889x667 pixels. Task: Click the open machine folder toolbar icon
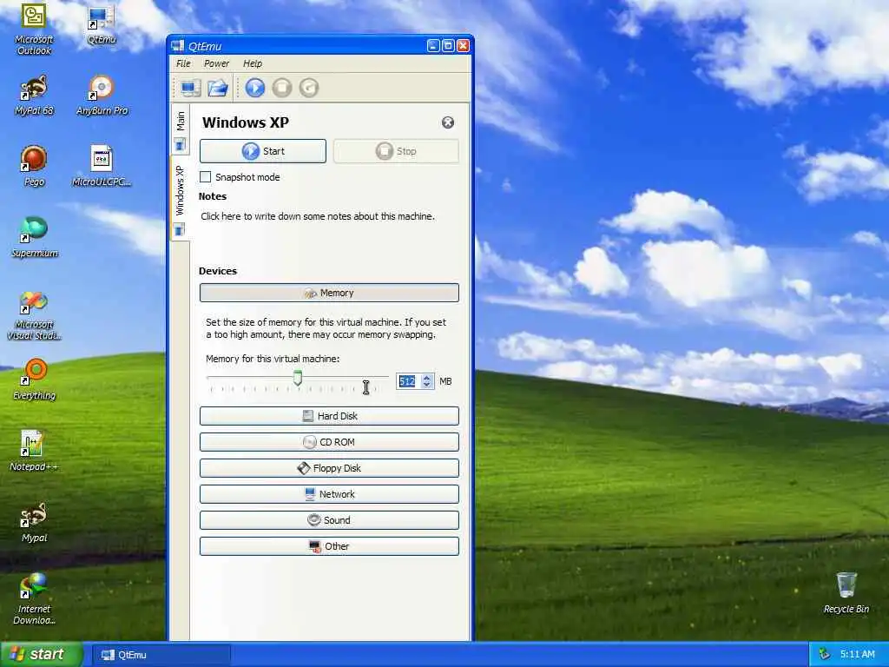[218, 88]
